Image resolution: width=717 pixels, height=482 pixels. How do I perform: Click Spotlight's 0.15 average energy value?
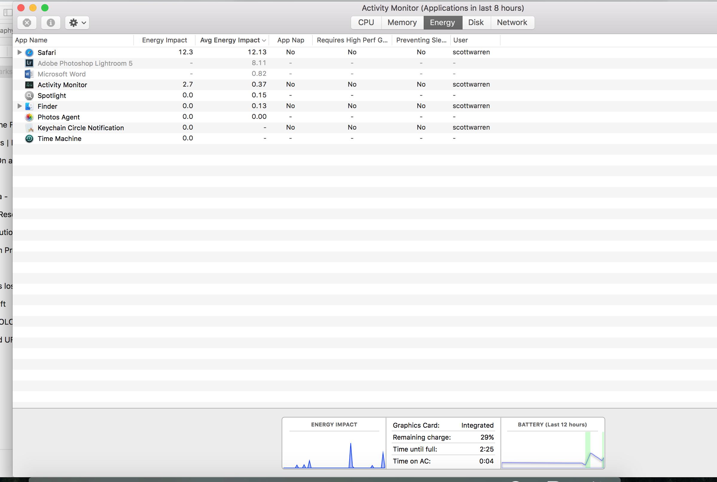tap(259, 95)
